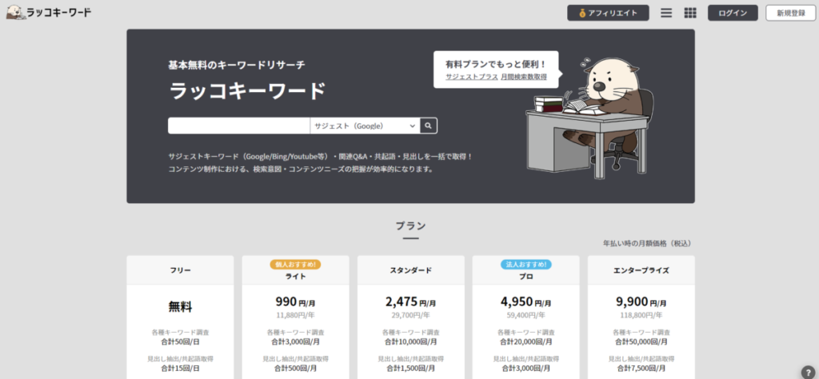The width and height of the screenshot is (819, 379).
Task: Click the 有料プランでもっと便利！ bubble text
Action: point(496,65)
